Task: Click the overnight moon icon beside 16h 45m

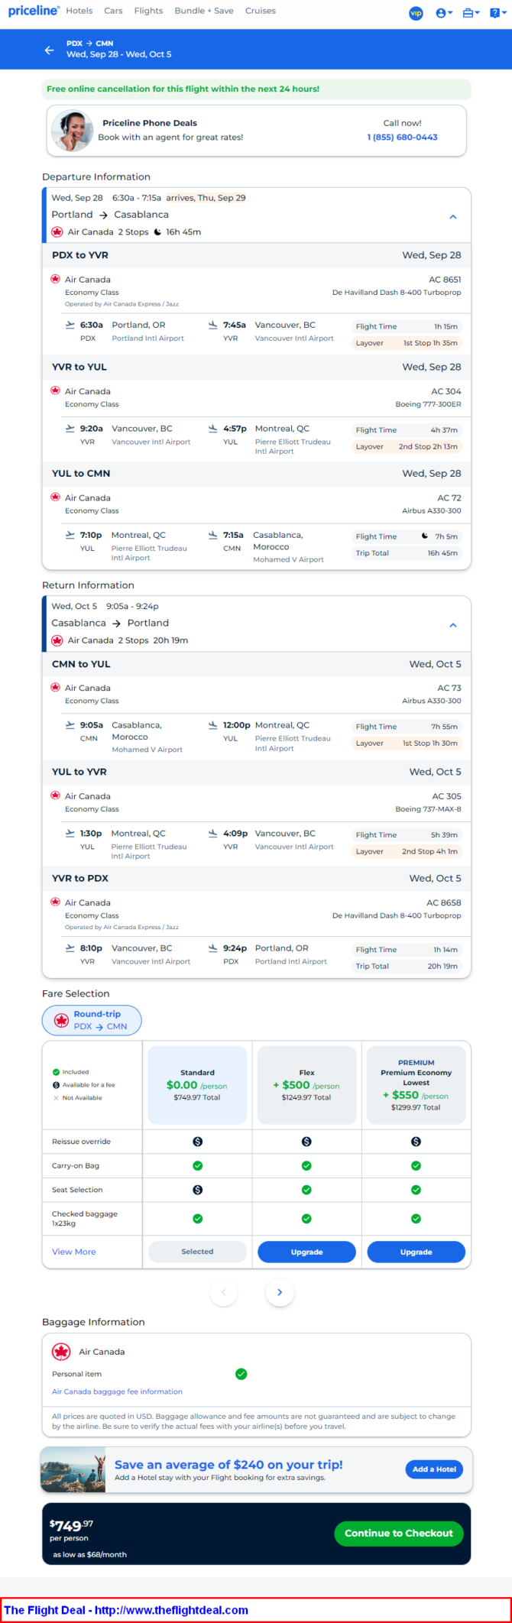Action: pos(157,232)
